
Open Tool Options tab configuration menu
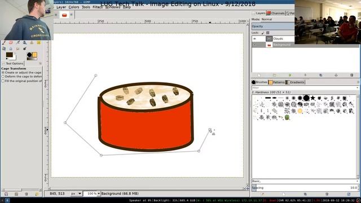(x=40, y=63)
